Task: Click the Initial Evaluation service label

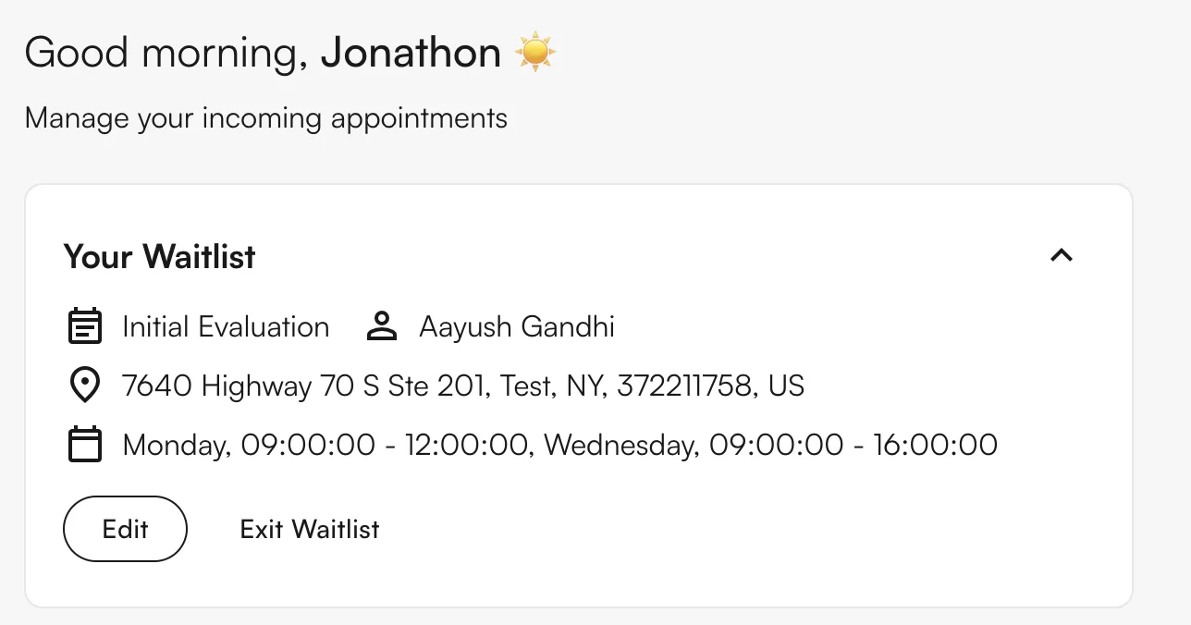Action: [x=225, y=326]
